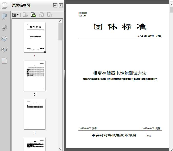This screenshot has width=173, height=151.
Task: Select the partially visible page 4 thumbnail
Action: [35, 144]
